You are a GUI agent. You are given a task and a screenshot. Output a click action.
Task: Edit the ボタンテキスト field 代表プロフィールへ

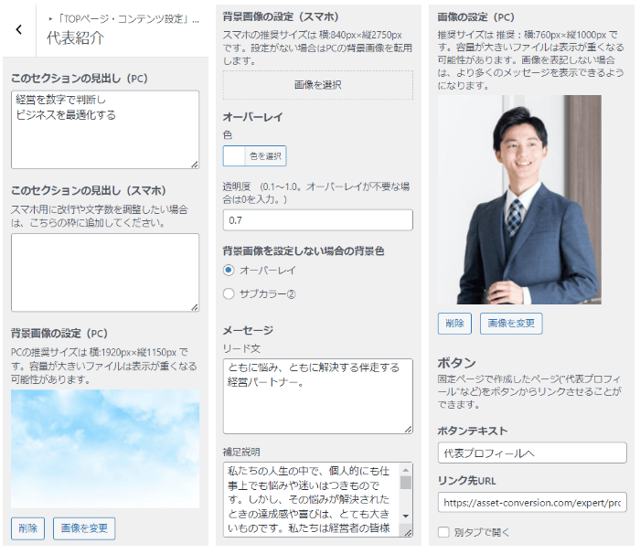point(532,453)
